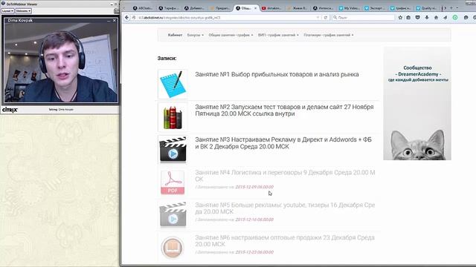Image resolution: width=476 pixels, height=267 pixels.
Task: Click the scheduled date 2015-12-09
Action: click(254, 187)
